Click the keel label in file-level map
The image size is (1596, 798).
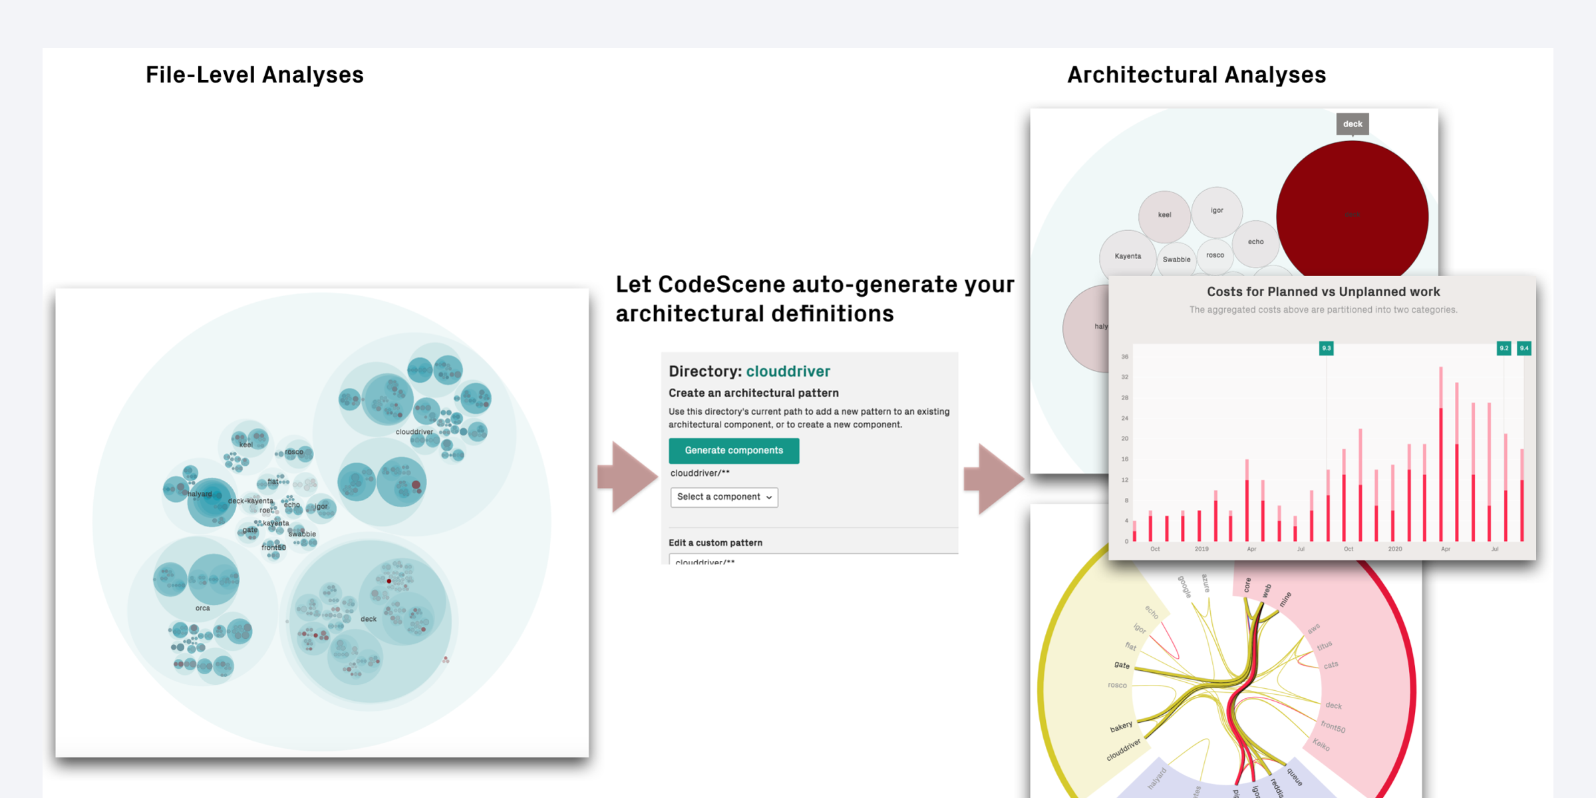(x=246, y=445)
